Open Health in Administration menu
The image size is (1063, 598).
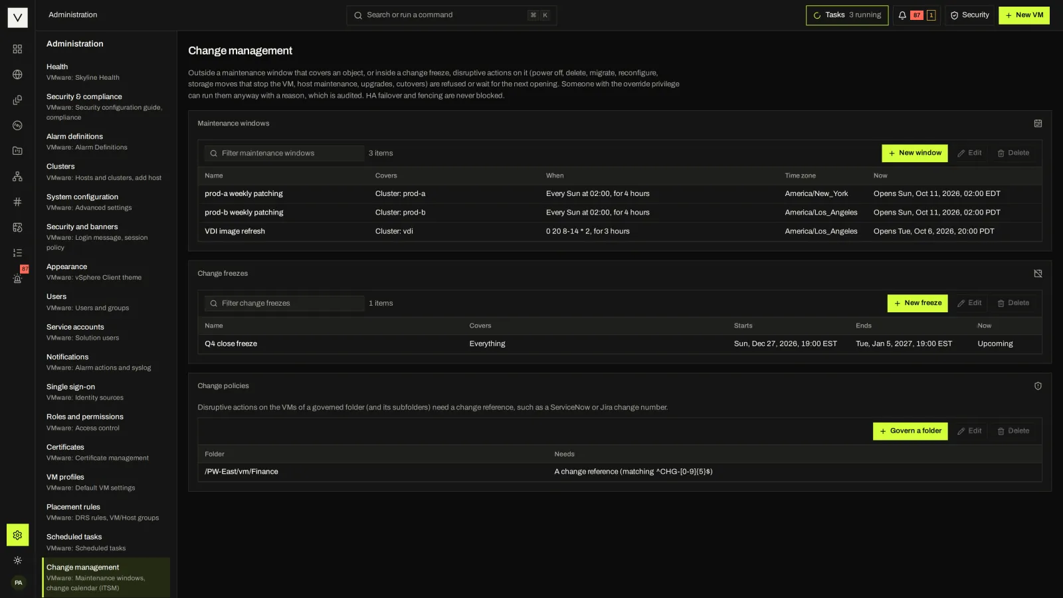(106, 72)
